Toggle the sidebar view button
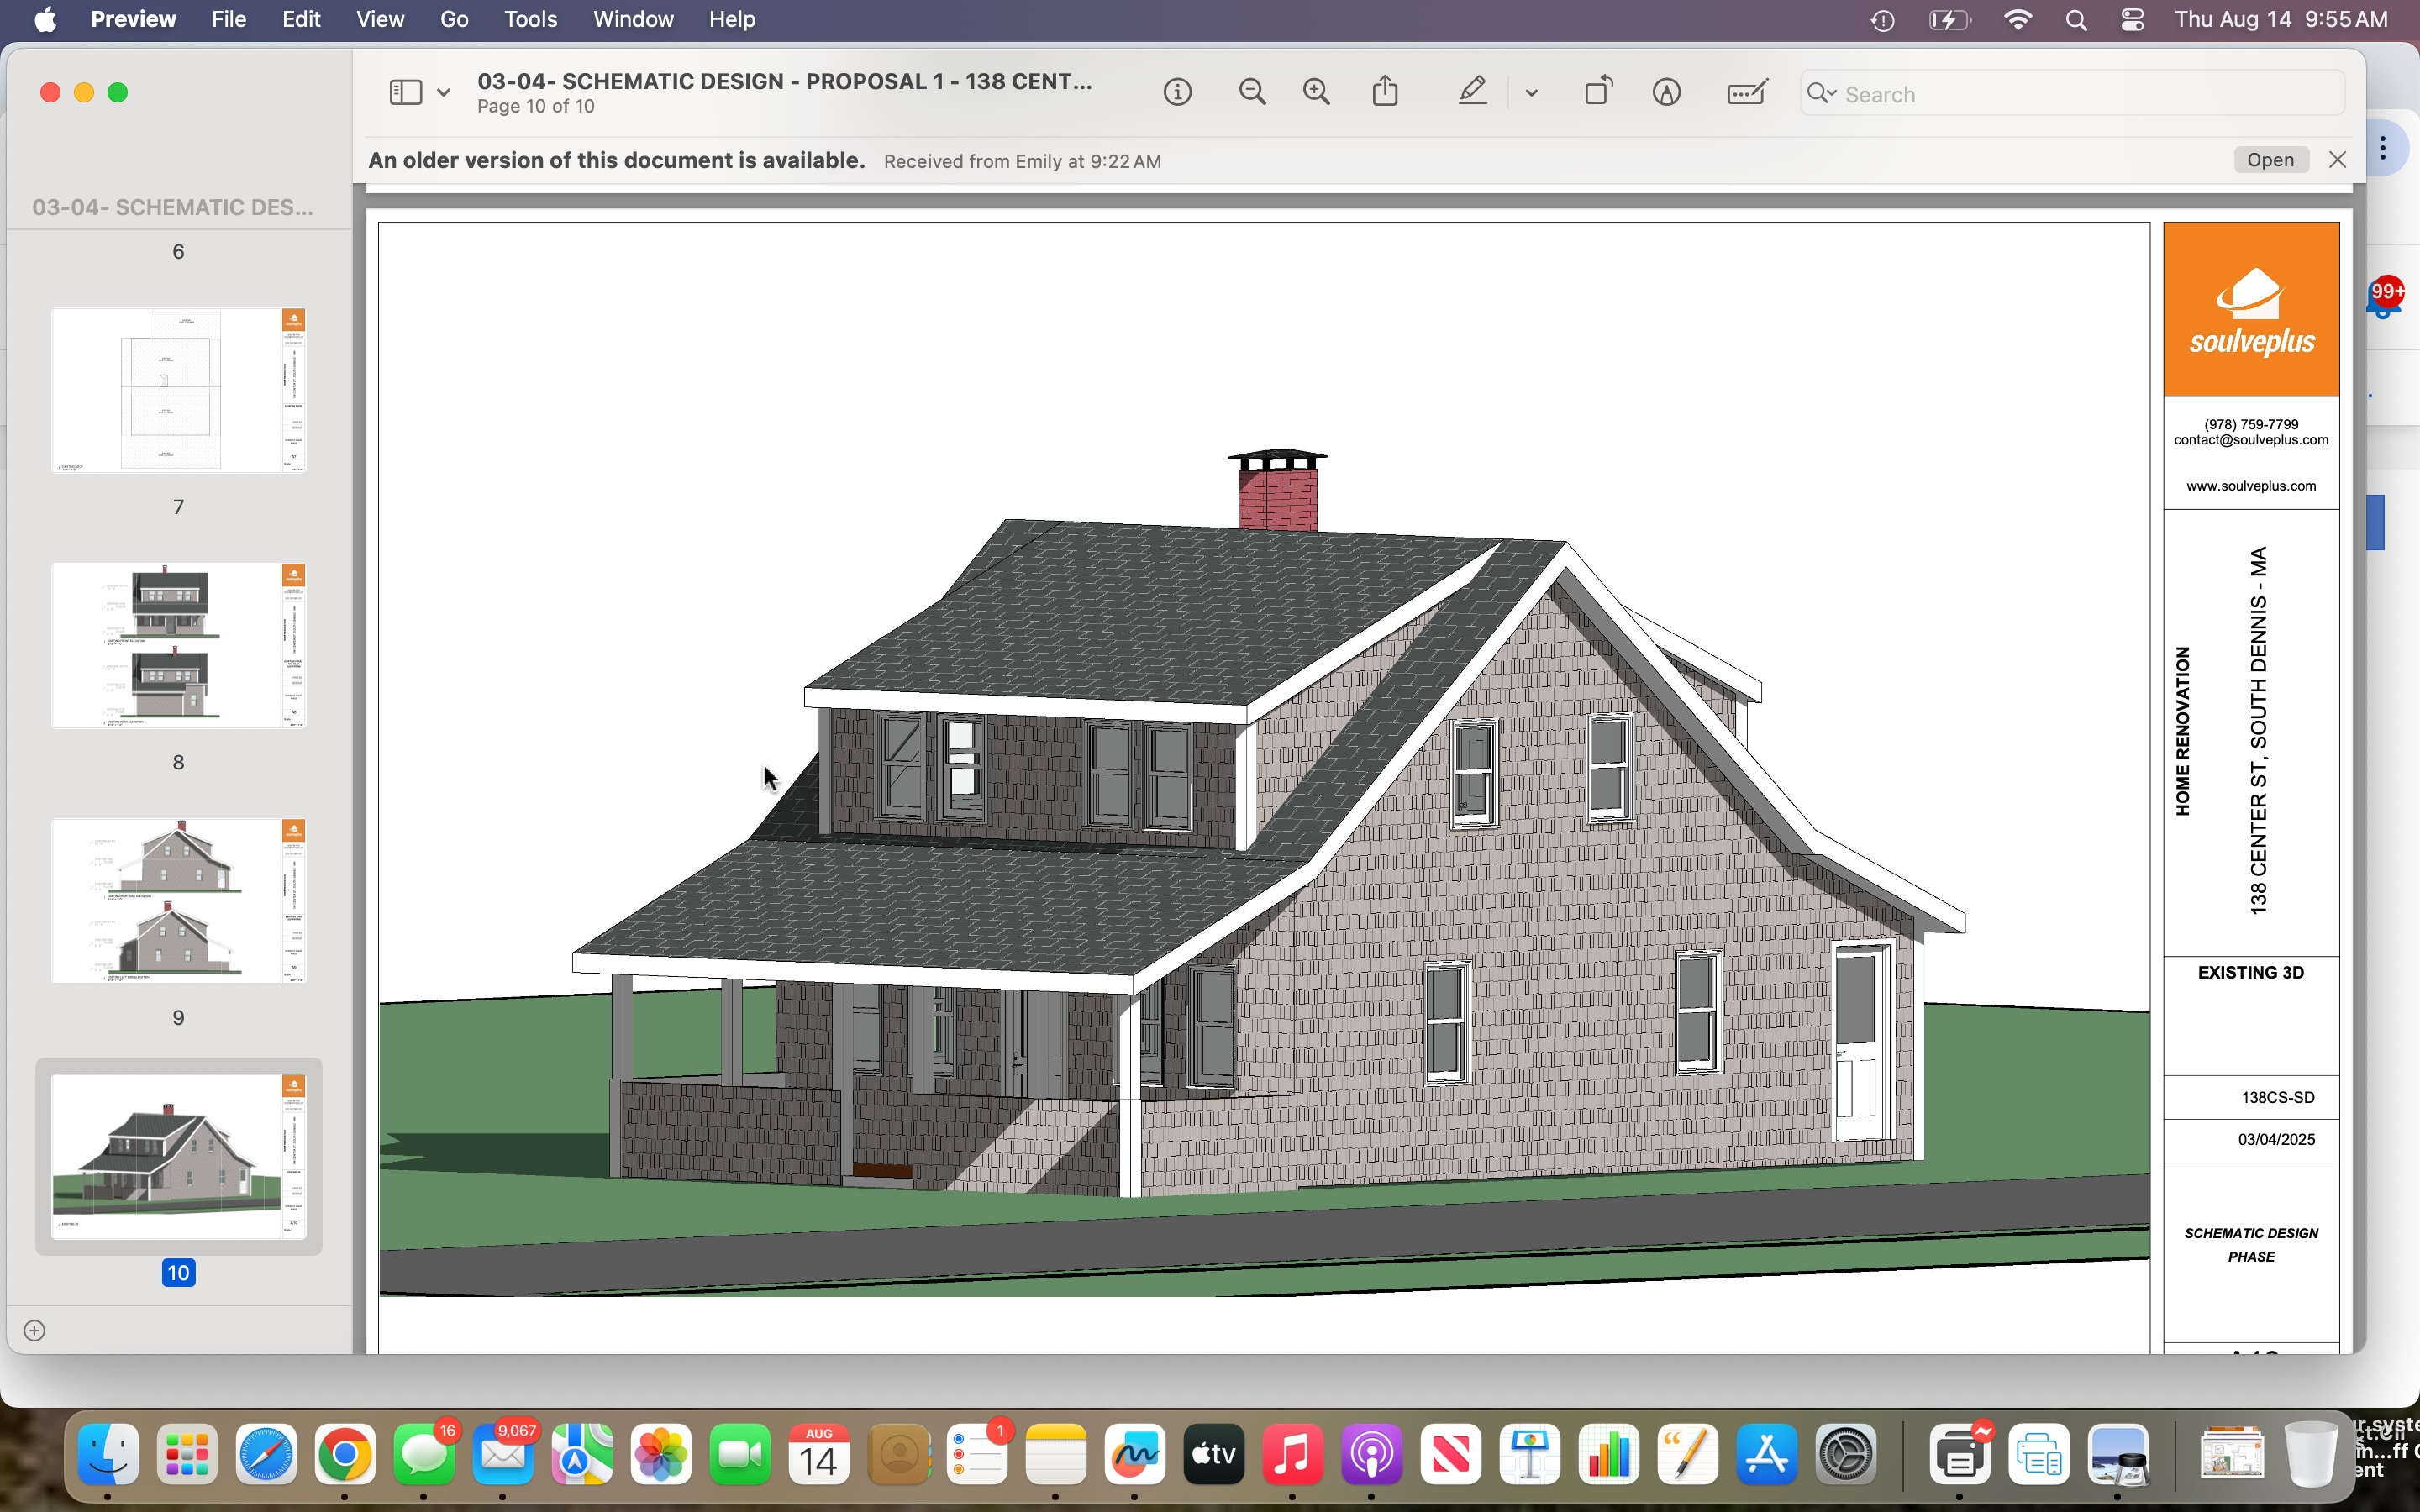Image resolution: width=2420 pixels, height=1512 pixels. point(405,93)
